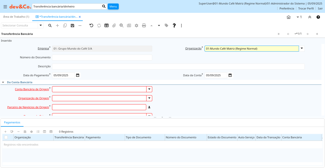Switch to the Área de Trabalho tab
The width and height of the screenshot is (325, 168).
pos(16,17)
